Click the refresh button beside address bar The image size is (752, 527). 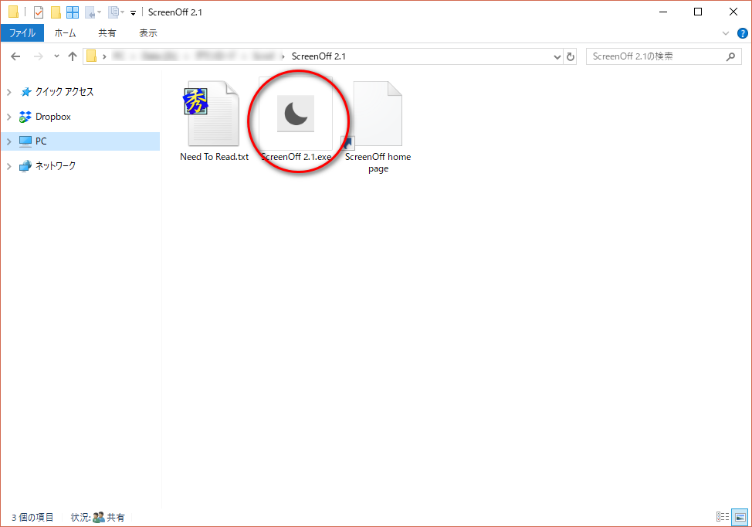(x=571, y=56)
